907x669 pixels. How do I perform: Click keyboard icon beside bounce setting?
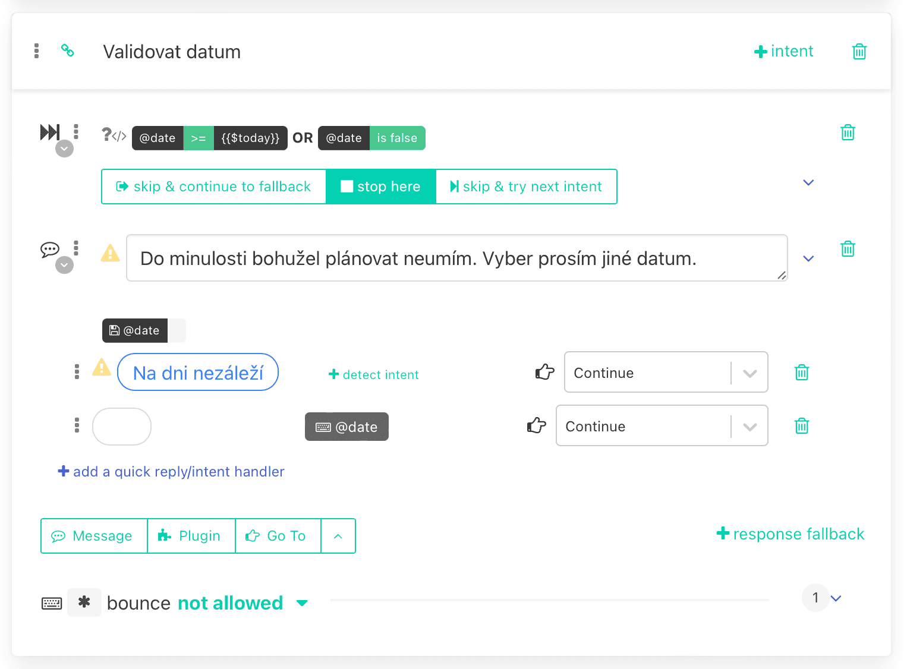click(x=52, y=604)
